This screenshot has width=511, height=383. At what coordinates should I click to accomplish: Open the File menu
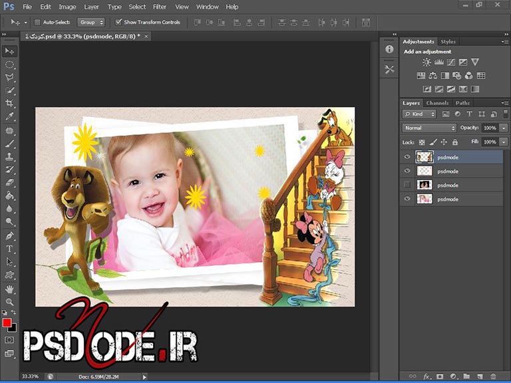coord(27,7)
